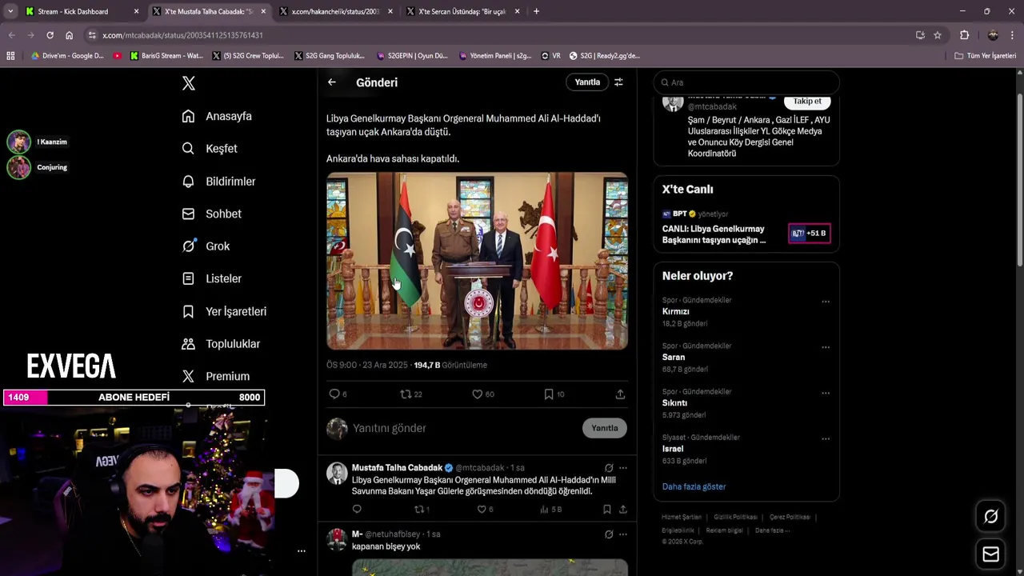Image resolution: width=1024 pixels, height=576 pixels.
Task: Share the main post
Action: click(620, 394)
